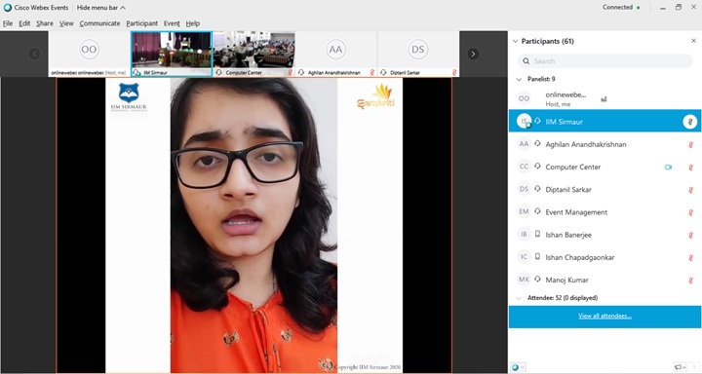
Task: Click headset icon next to Diptanil Sarkar
Action: click(537, 189)
